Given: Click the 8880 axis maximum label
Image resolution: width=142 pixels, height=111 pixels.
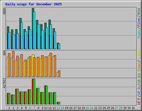Looking at the screenshot, I should pyautogui.click(x=4, y=11).
